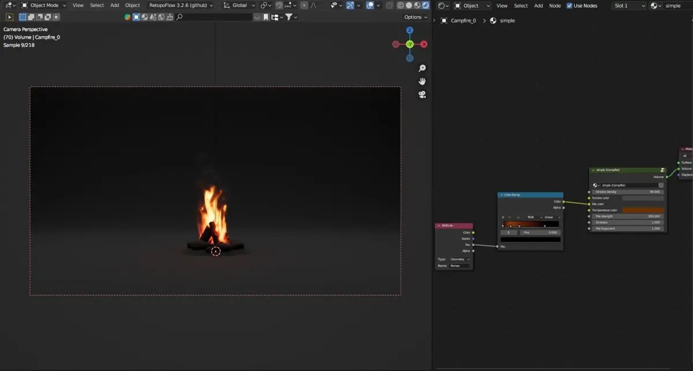693x371 pixels.
Task: Open the Node menu in shader editor
Action: [x=555, y=6]
